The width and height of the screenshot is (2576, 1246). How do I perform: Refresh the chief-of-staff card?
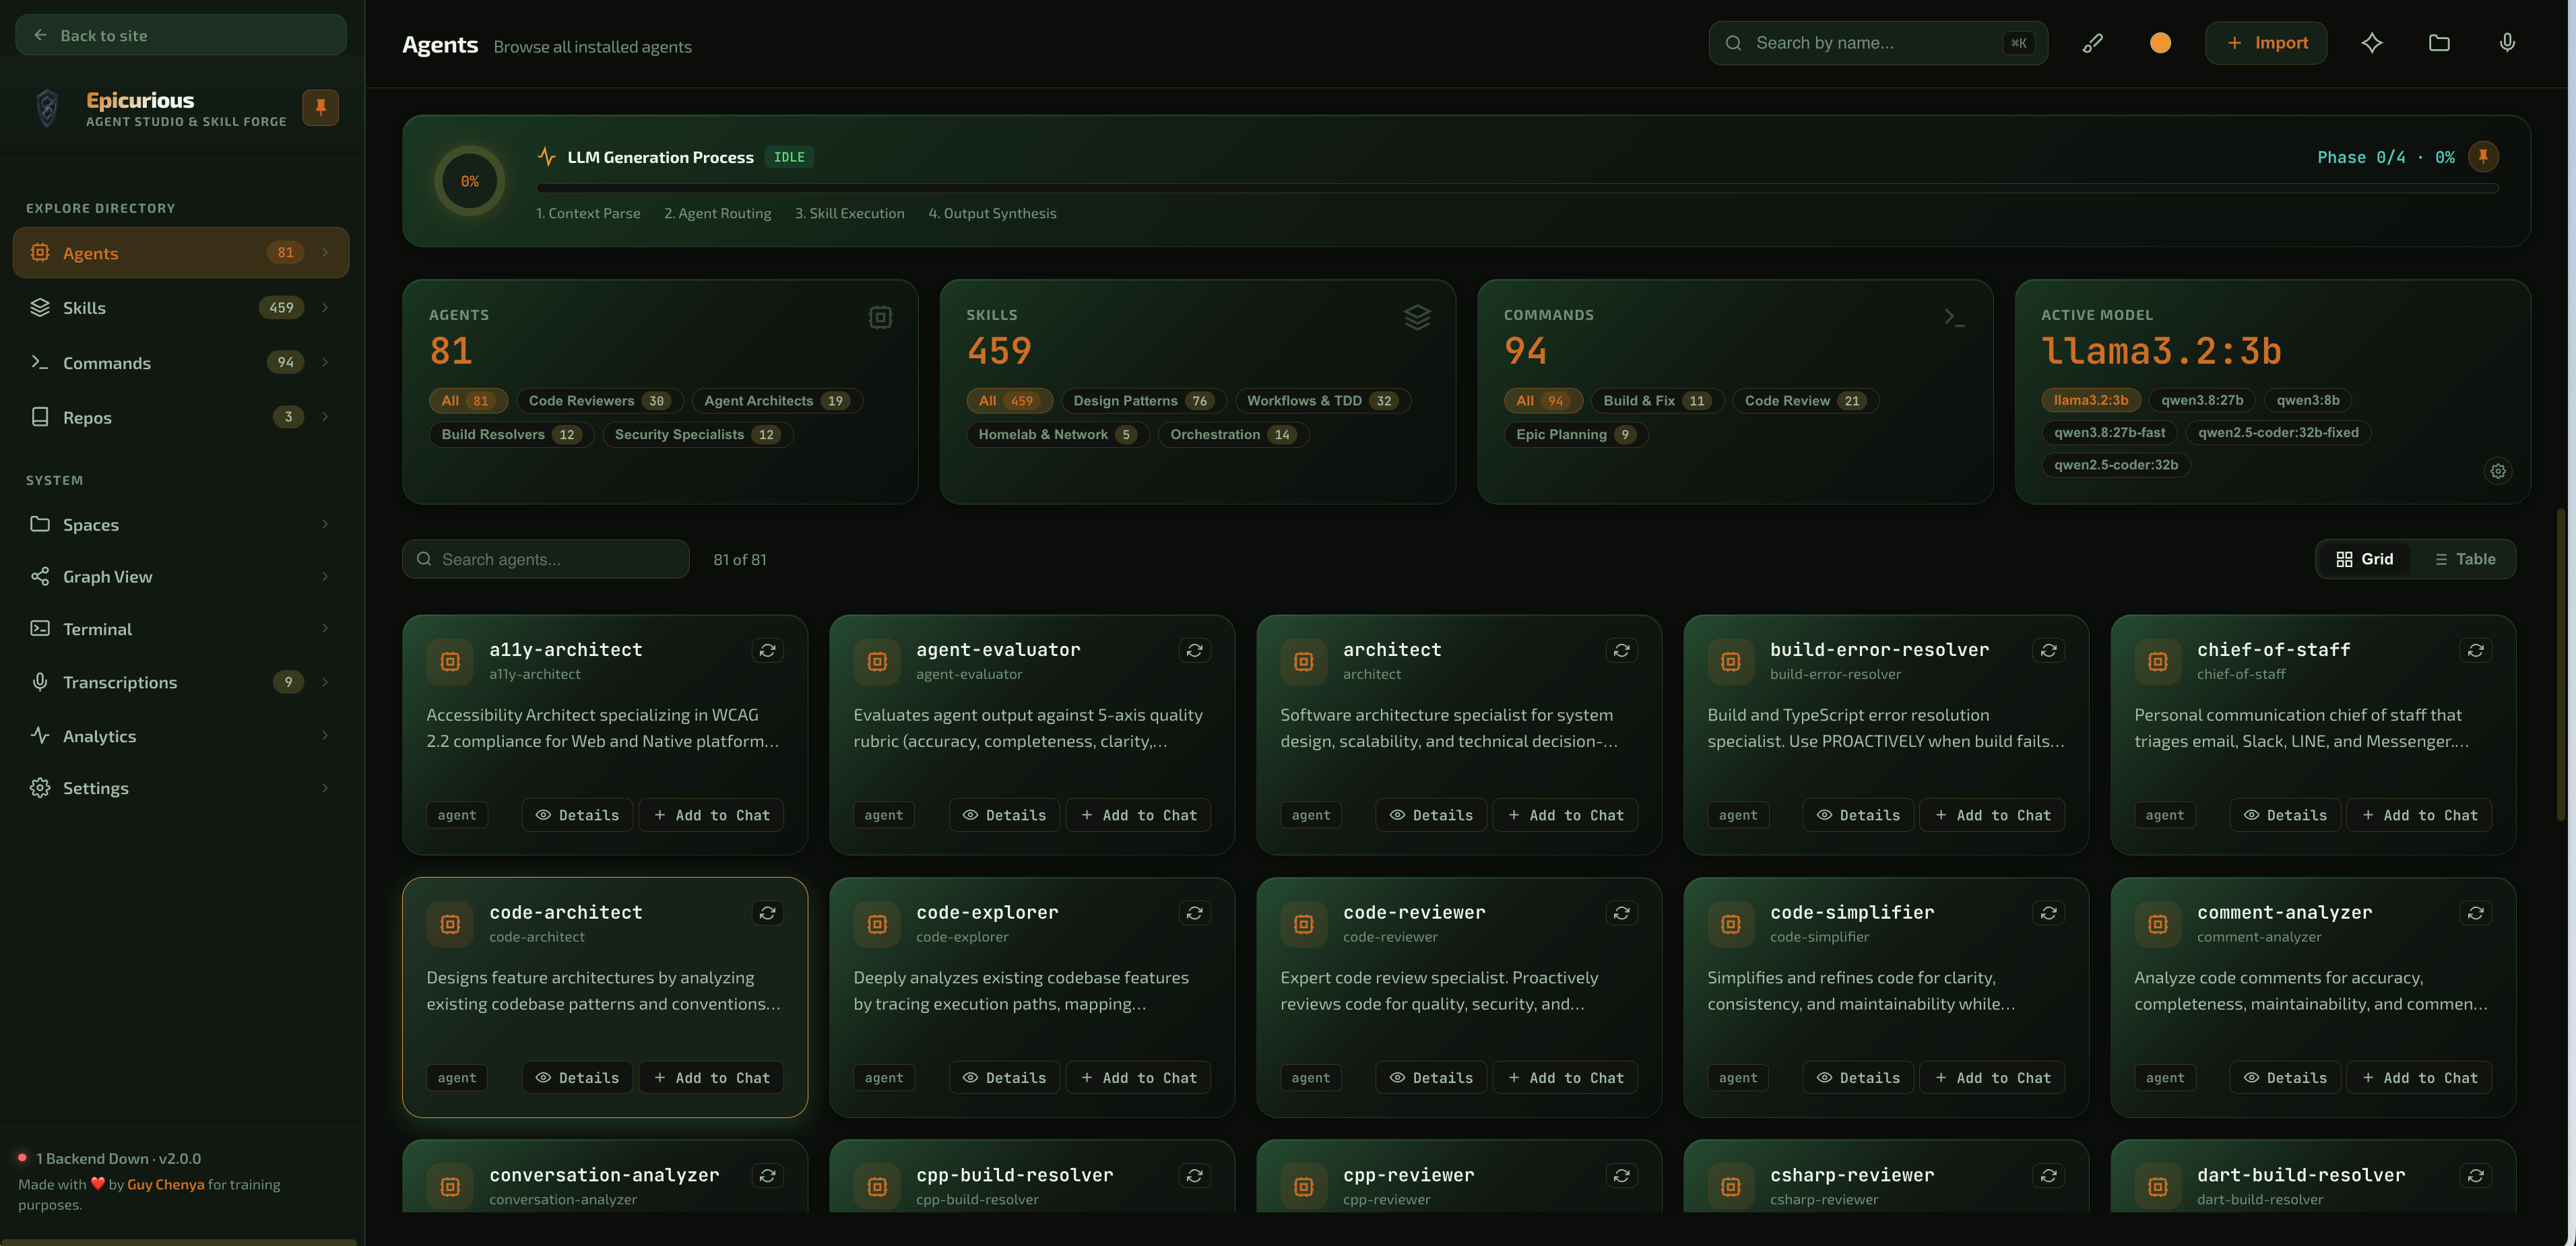[x=2475, y=650]
